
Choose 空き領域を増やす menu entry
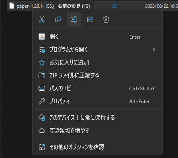(x=97, y=131)
